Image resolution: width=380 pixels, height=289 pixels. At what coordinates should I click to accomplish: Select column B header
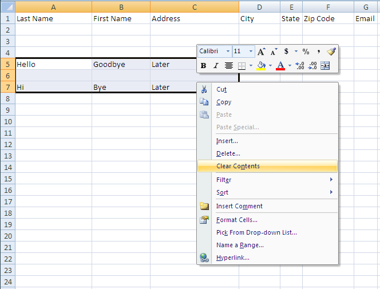point(121,7)
